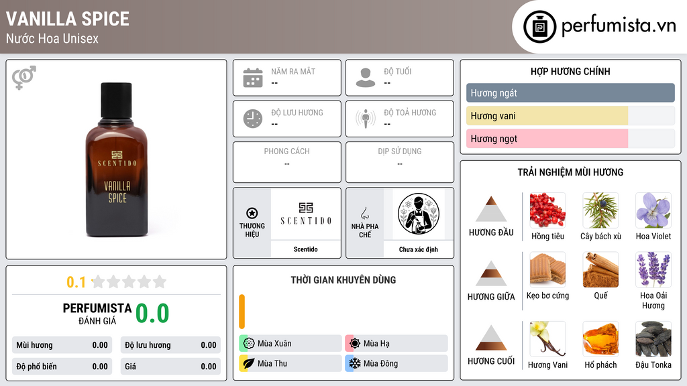This screenshot has width=687, height=386.
Task: Click the Scentido brand logo
Action: tap(306, 214)
